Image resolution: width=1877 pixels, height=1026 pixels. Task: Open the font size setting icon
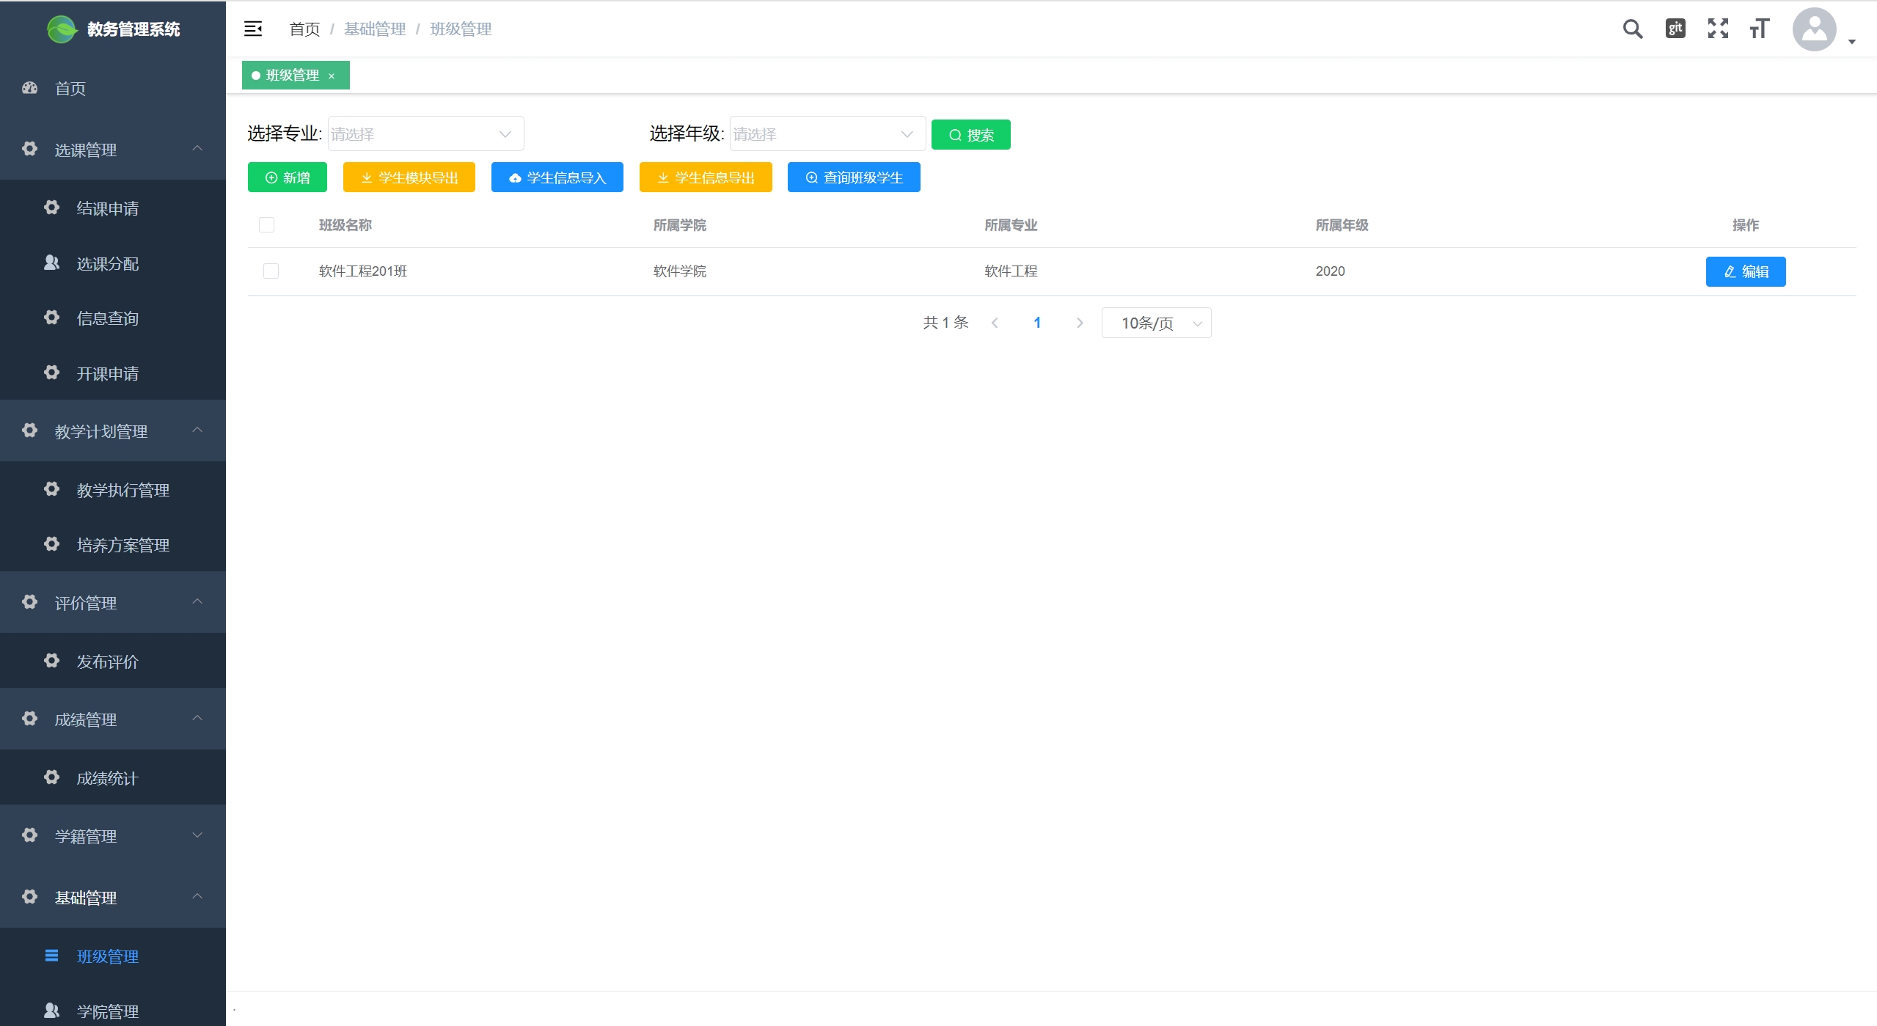point(1760,29)
